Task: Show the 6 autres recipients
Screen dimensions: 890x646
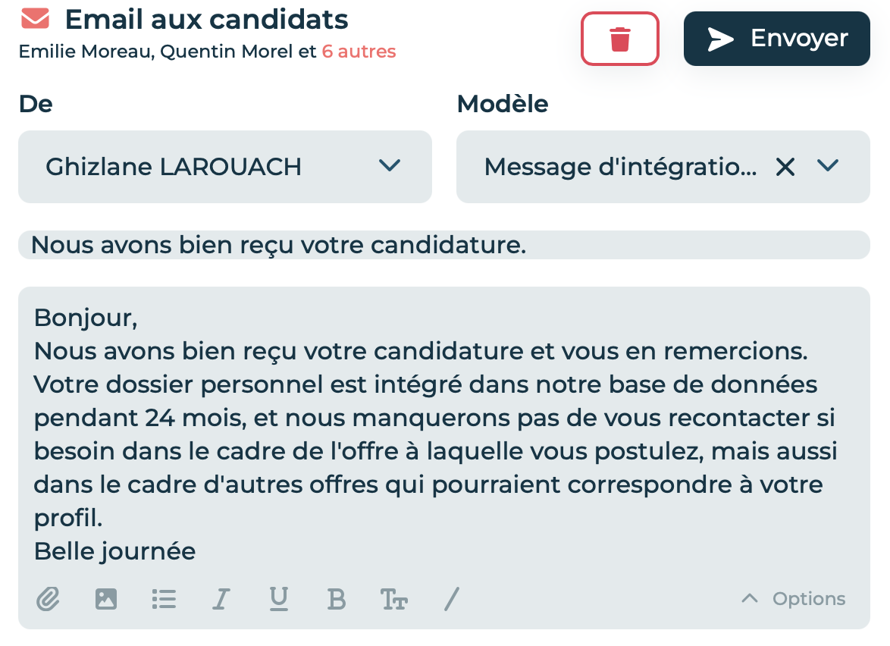Action: coord(359,52)
